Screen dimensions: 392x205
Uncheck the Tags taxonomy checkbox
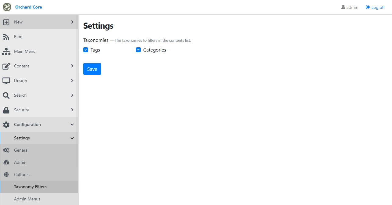pyautogui.click(x=86, y=50)
